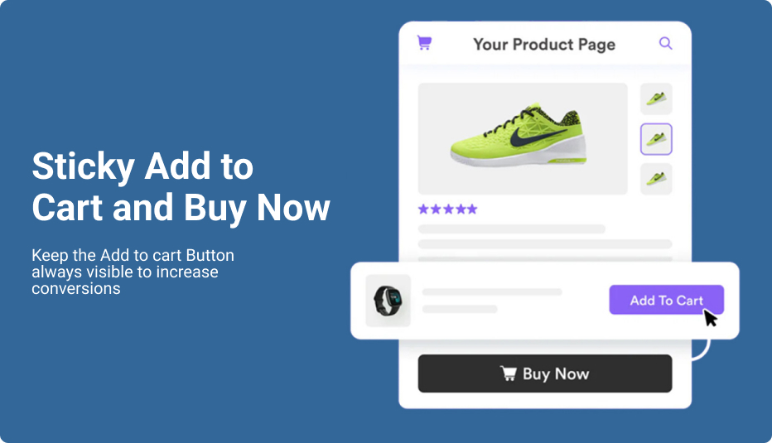772x443 pixels.
Task: Click the middle purple rating star
Action: [448, 209]
